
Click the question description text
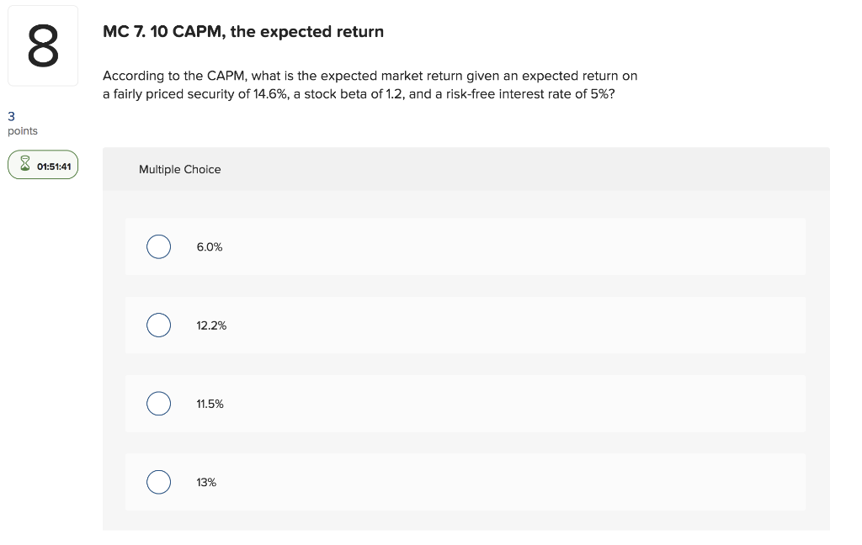tap(370, 84)
